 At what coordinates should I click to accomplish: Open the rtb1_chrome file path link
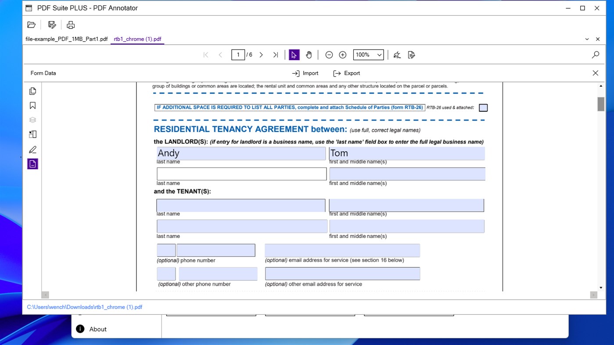[x=85, y=307]
